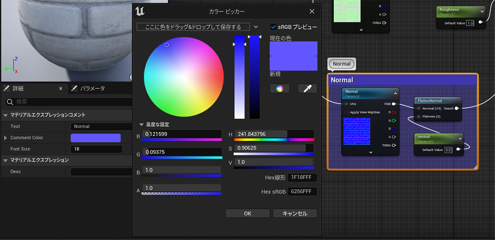
Task: Expand the Comment Color property arrow
Action: pyautogui.click(x=6, y=138)
